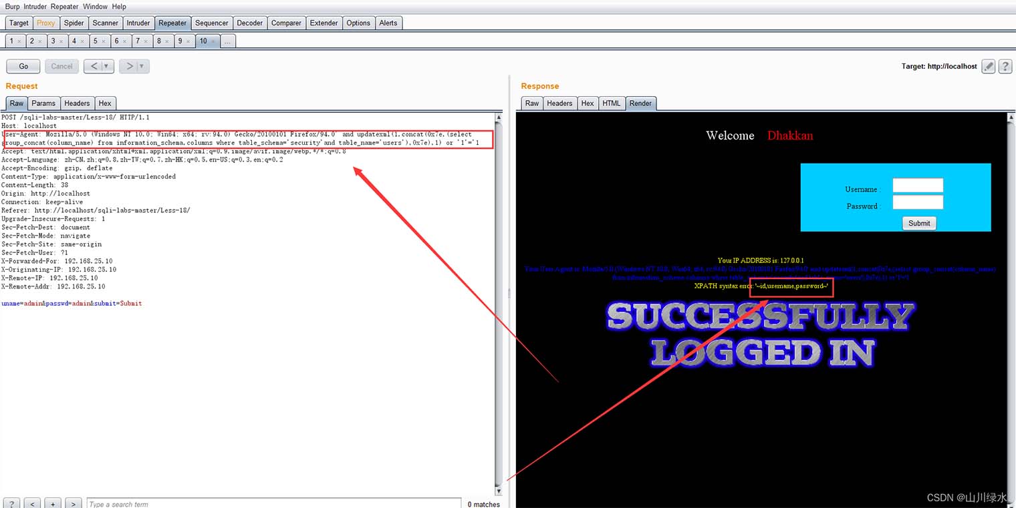Screen dimensions: 1016x508
Task: Open the Window menu
Action: pos(96,7)
